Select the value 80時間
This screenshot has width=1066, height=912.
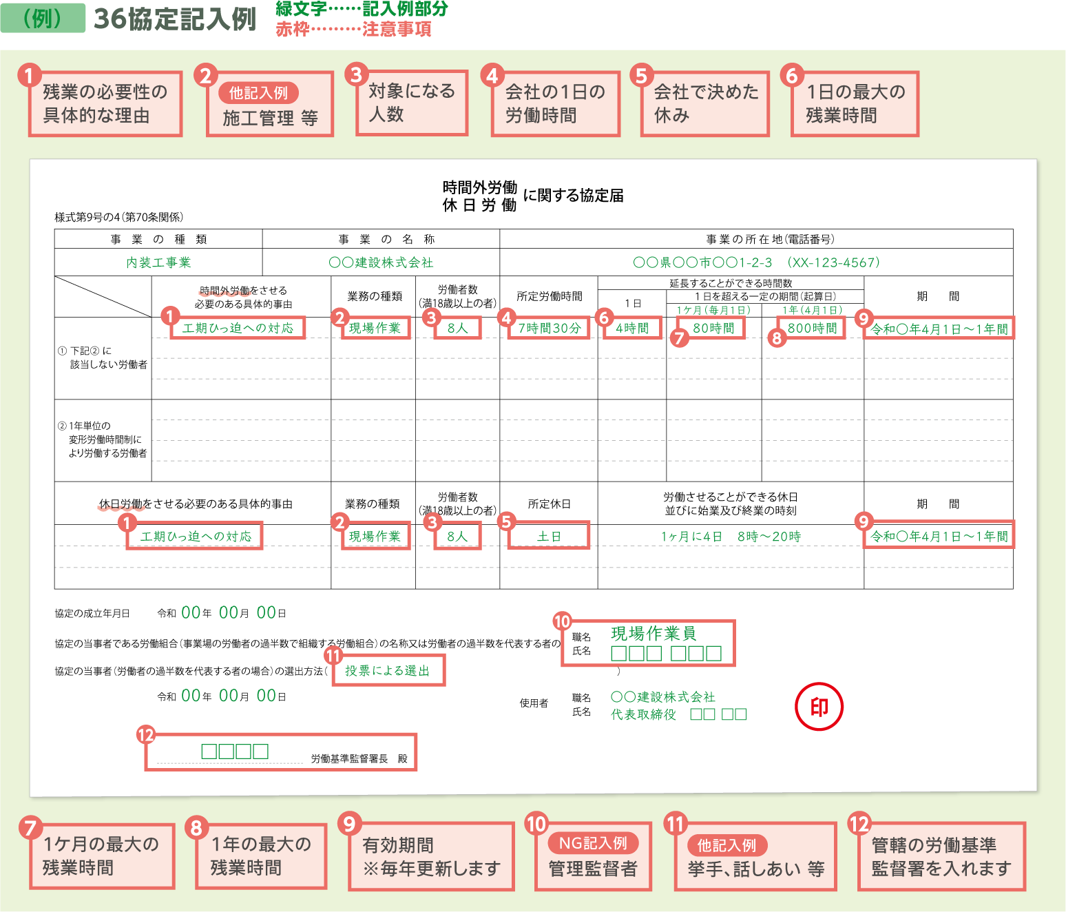[x=713, y=328]
